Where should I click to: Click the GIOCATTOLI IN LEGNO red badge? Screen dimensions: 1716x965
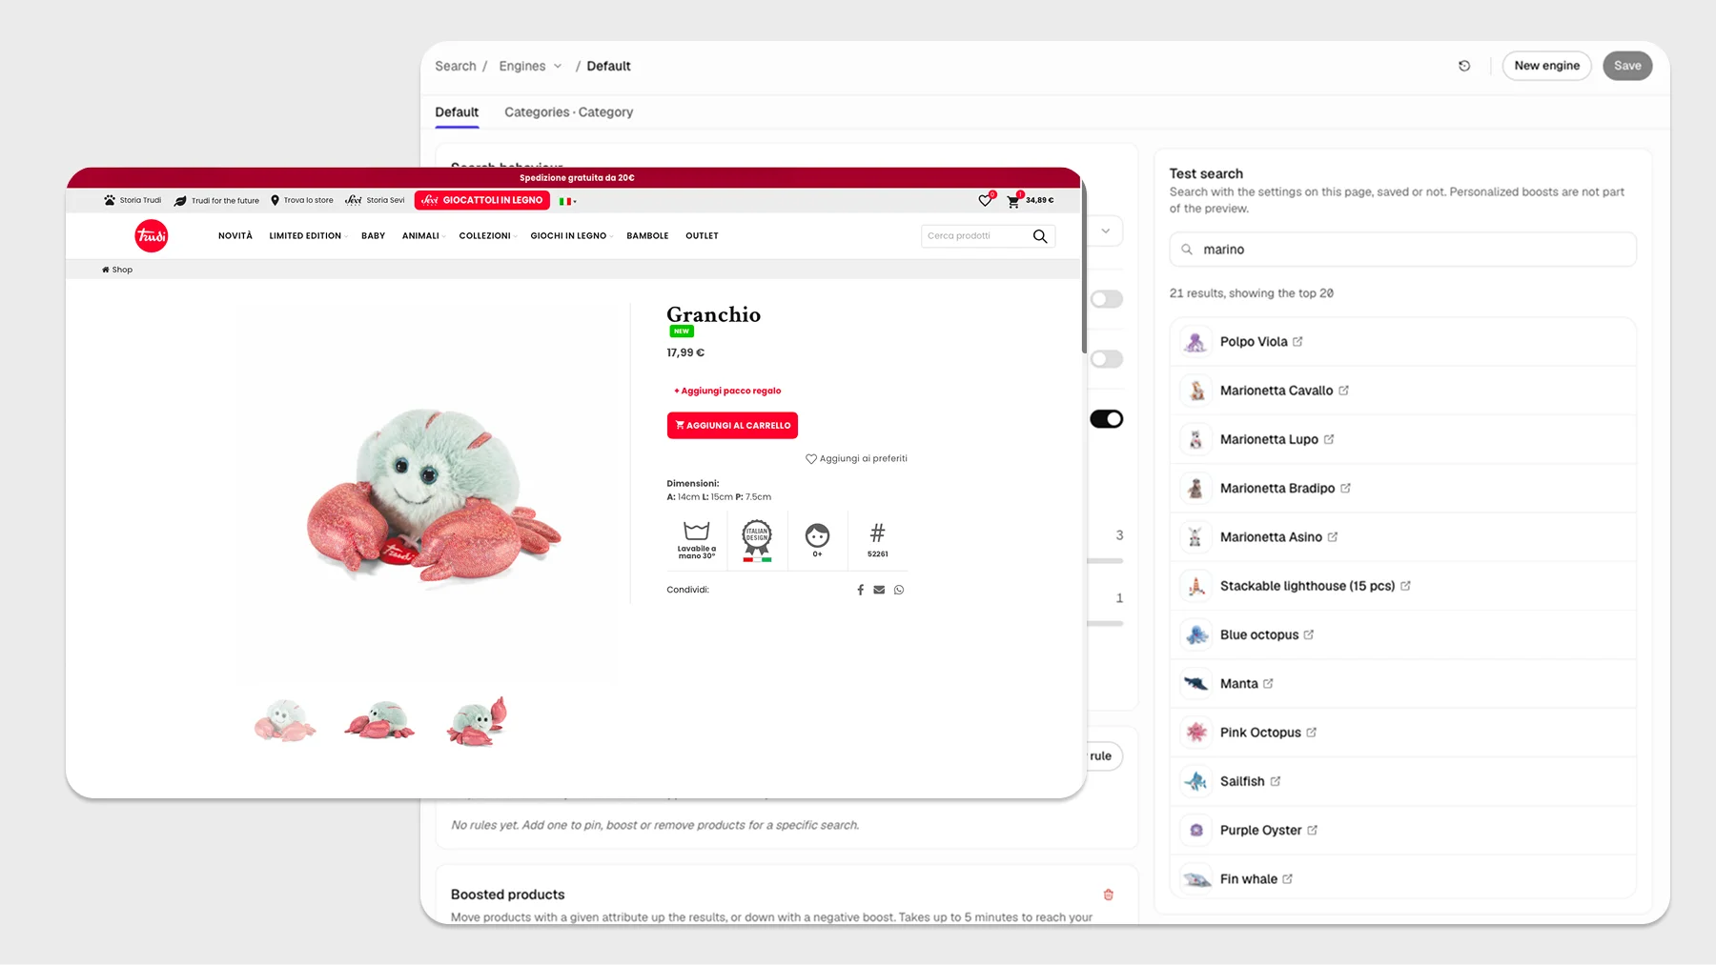(x=482, y=200)
